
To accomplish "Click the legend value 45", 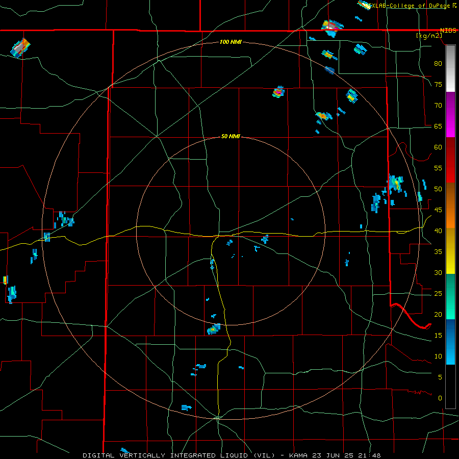I will (438, 210).
